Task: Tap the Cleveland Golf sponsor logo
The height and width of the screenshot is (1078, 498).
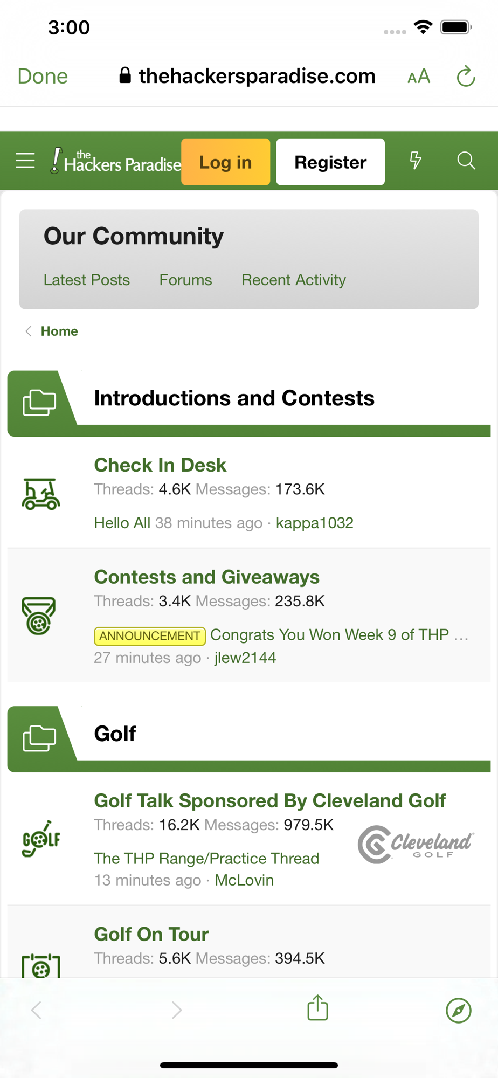Action: click(x=416, y=844)
